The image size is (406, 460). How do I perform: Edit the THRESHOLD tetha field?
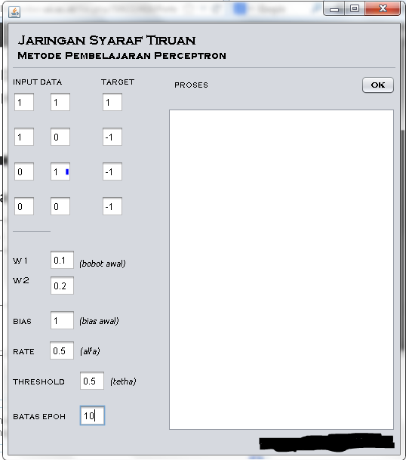click(x=92, y=381)
